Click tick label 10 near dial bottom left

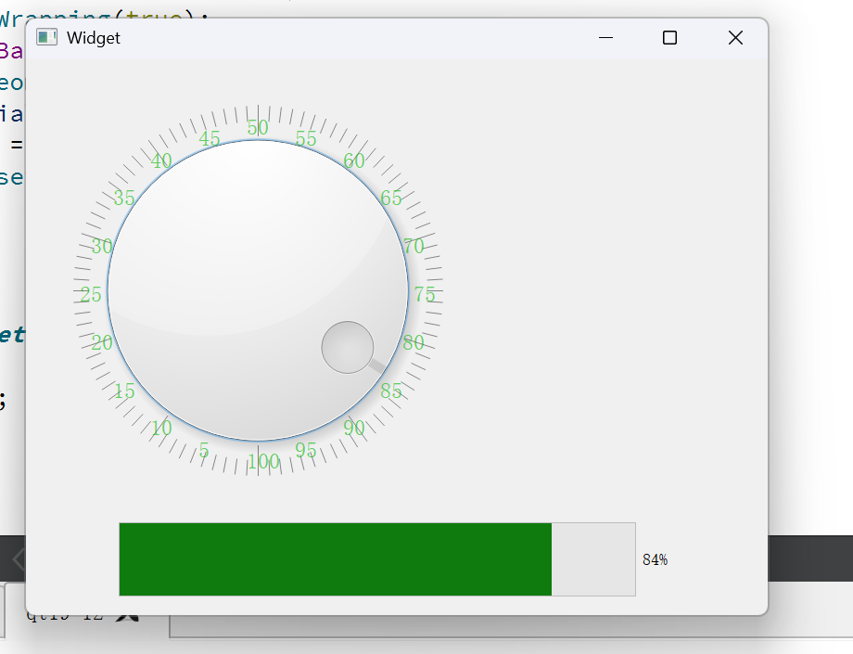point(159,428)
